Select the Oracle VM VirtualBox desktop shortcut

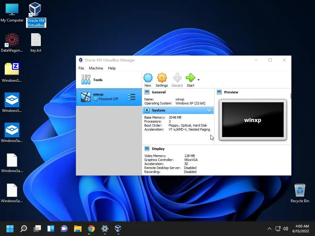(x=36, y=15)
